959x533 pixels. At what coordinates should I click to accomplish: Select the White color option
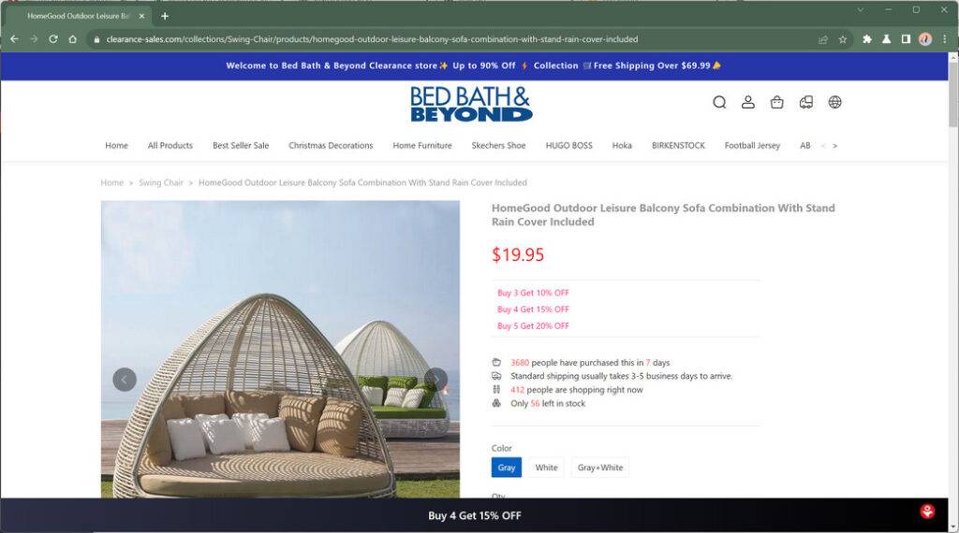pos(546,467)
